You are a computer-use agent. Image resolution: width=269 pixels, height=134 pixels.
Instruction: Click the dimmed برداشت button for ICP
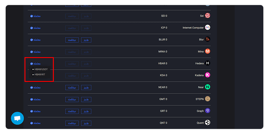point(72,28)
